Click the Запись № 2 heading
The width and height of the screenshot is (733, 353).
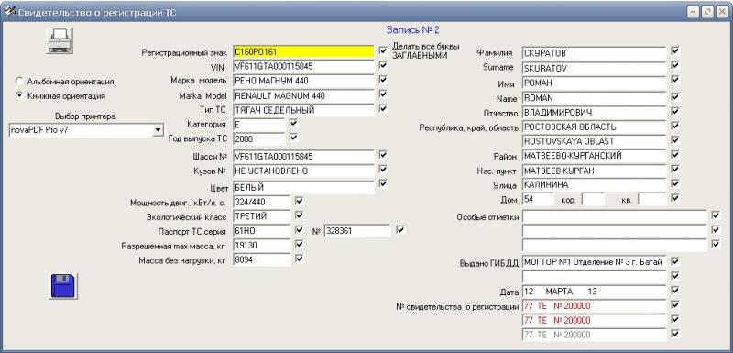click(x=413, y=30)
